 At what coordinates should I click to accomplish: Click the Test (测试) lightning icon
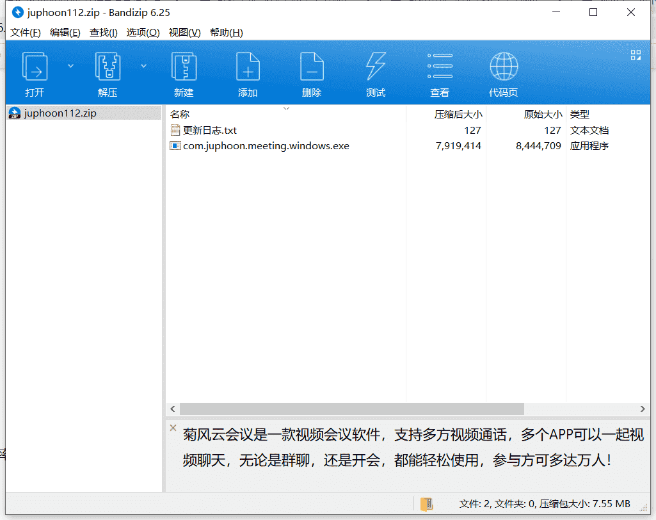coord(376,66)
